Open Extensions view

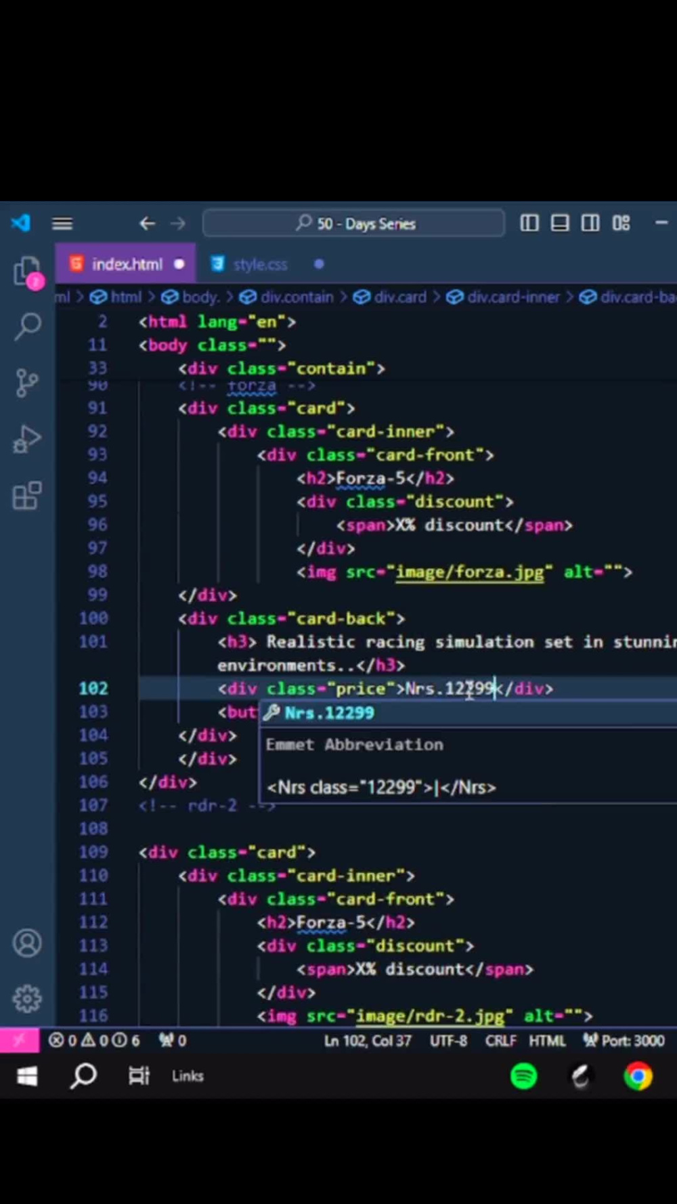pos(27,496)
